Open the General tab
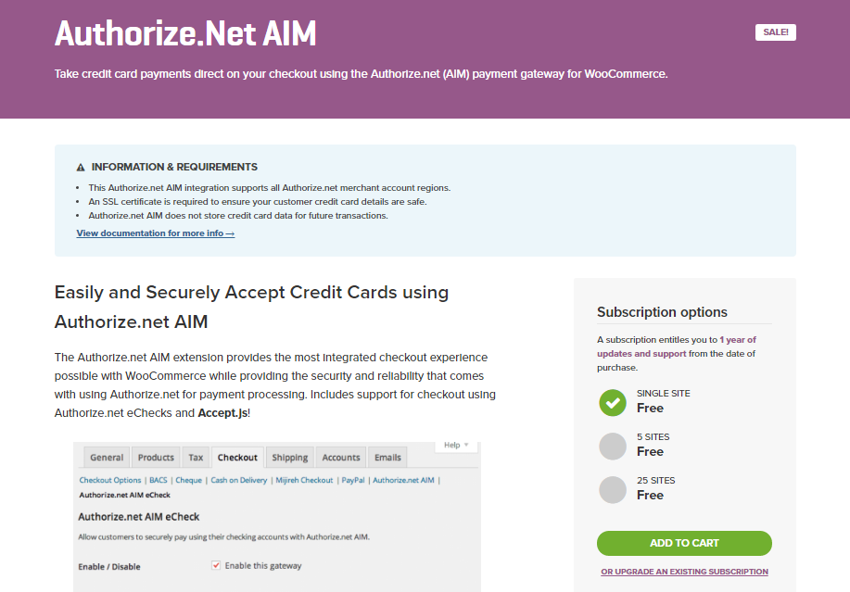The width and height of the screenshot is (850, 592). pos(107,457)
